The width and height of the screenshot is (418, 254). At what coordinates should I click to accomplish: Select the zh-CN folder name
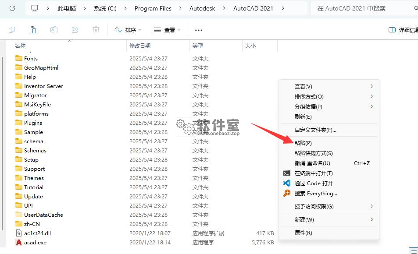[x=32, y=224]
